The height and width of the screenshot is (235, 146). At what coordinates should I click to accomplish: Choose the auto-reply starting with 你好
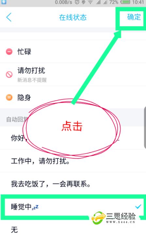click(x=73, y=138)
